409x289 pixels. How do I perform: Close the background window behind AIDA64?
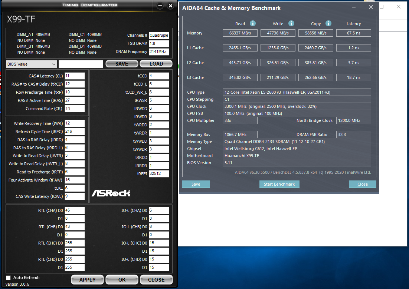pos(399,7)
